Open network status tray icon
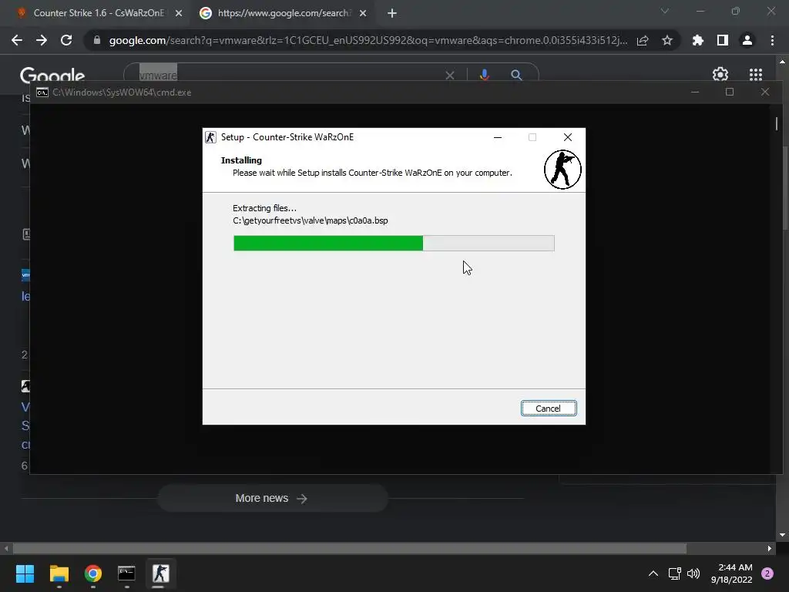The image size is (789, 592). point(674,573)
